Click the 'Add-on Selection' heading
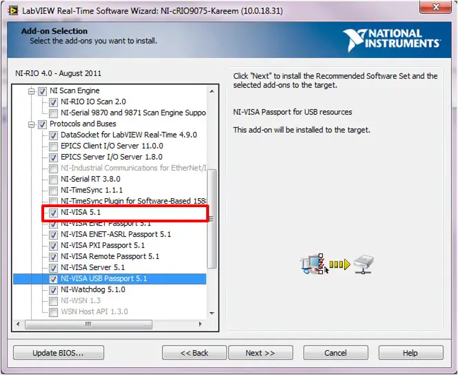The image size is (458, 375). [54, 31]
